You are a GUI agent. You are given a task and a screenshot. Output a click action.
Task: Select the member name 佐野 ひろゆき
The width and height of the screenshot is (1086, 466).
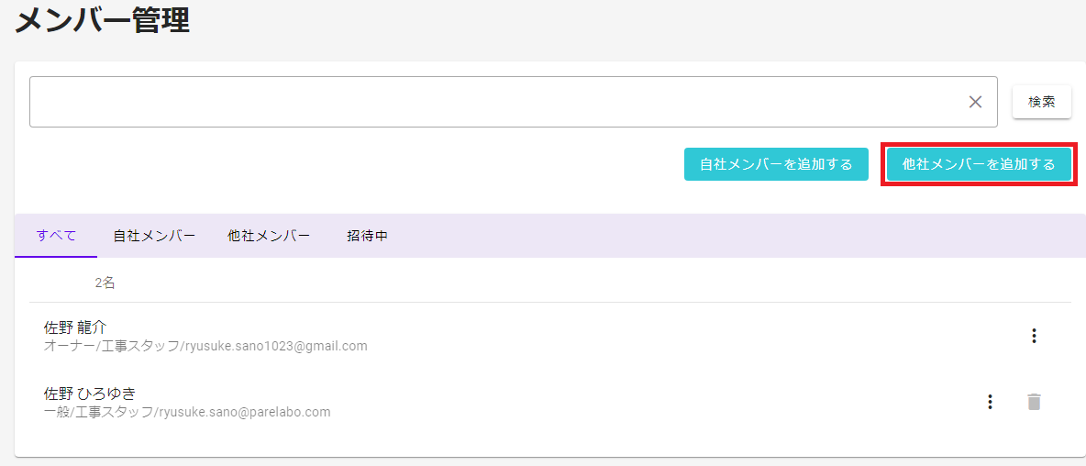[89, 394]
